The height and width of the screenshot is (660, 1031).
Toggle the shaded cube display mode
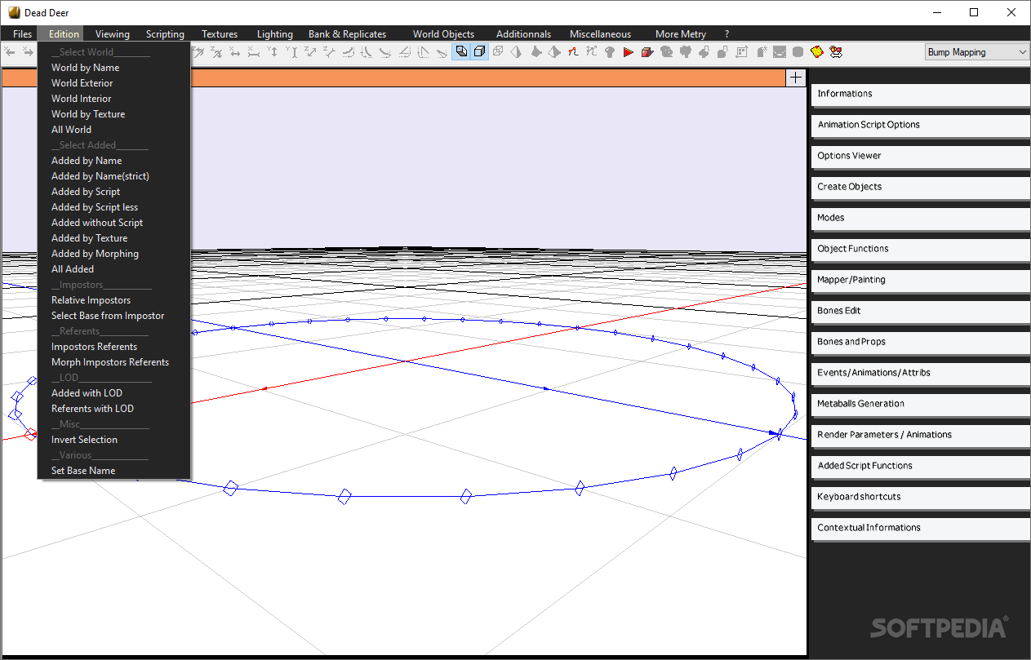tap(461, 52)
